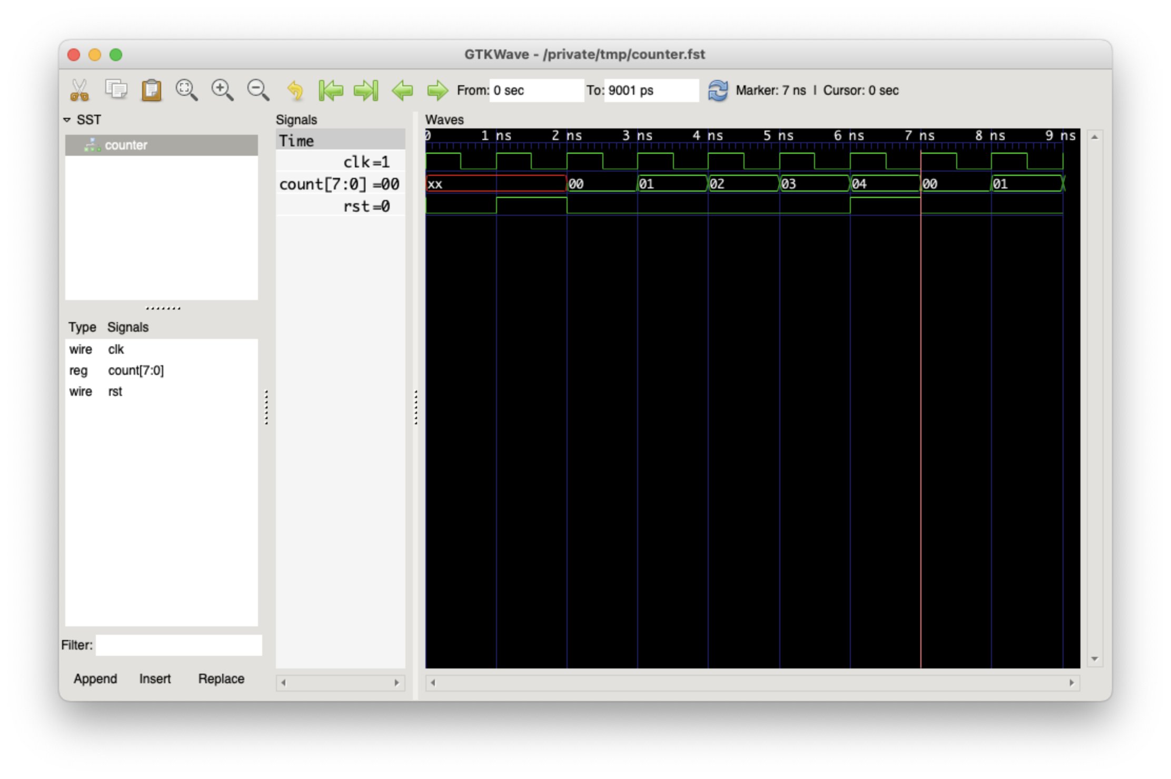The image size is (1171, 779).
Task: Navigate to next edge with right arrow
Action: pos(438,90)
